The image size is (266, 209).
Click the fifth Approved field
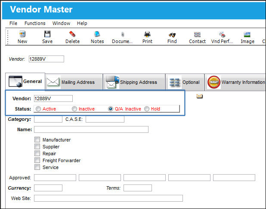point(234,178)
